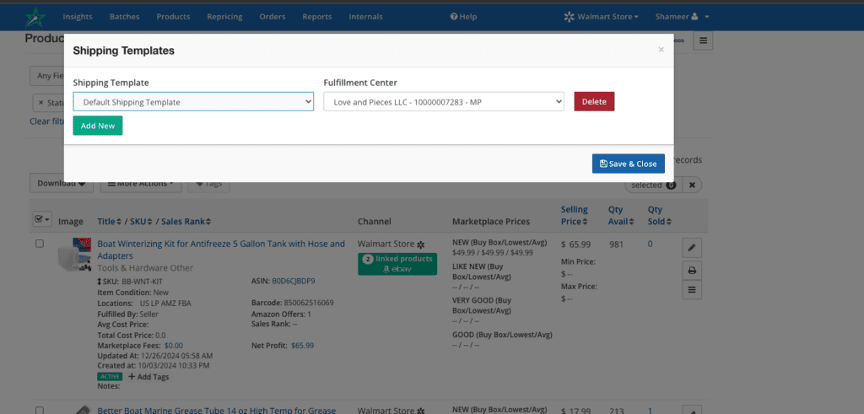864x414 pixels.
Task: Open the Products menu
Action: coord(173,17)
